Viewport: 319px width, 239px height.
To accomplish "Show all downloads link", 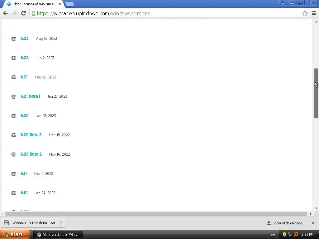I will point(289,223).
